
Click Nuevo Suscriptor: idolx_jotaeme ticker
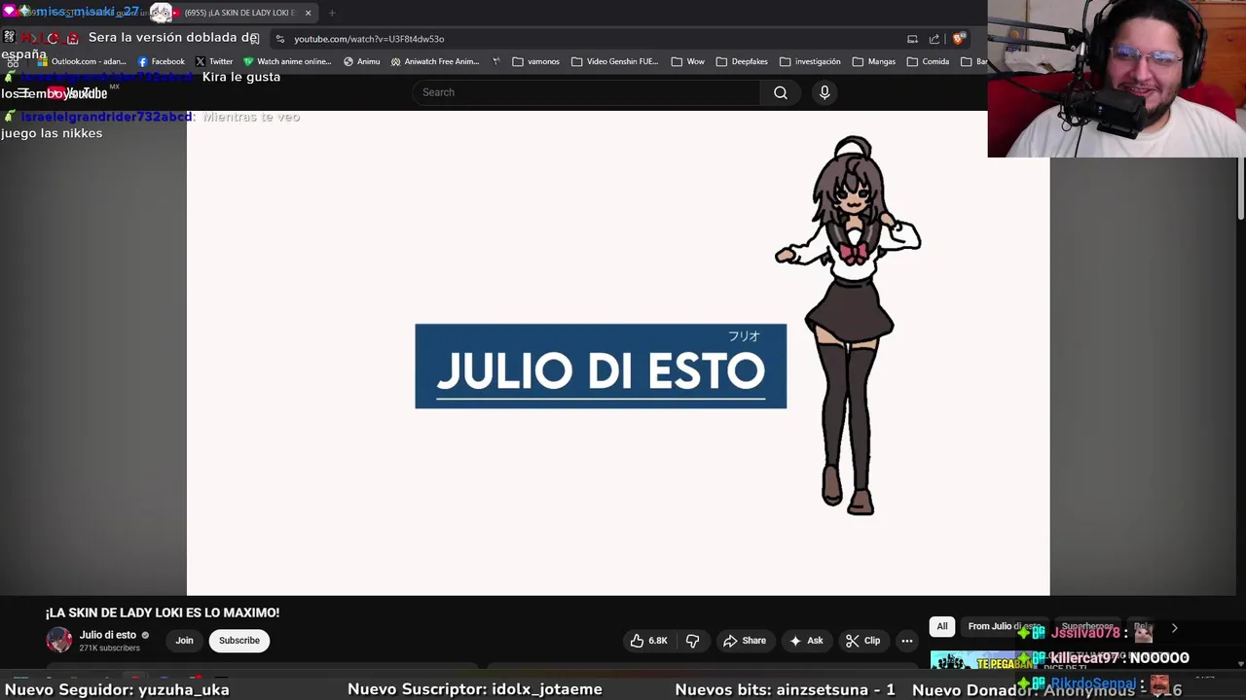click(475, 689)
